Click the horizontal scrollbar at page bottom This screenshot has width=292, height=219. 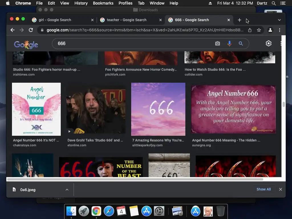135,179
